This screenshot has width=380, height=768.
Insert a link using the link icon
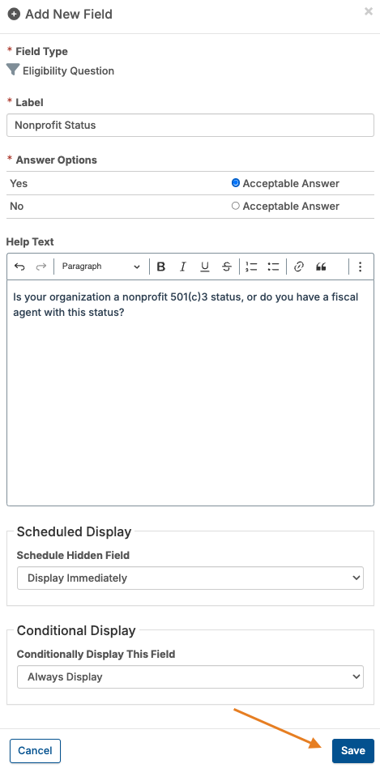(299, 267)
